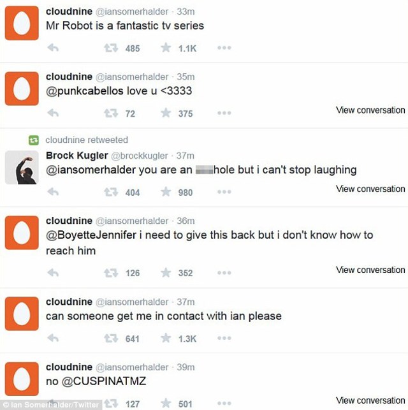
Task: Reply to the 'no @CUSPINATMZ' tweet
Action: 53,402
